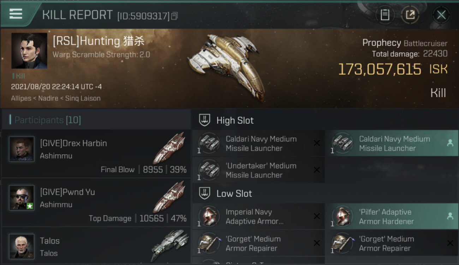Viewport: 459px width, 265px height.
Task: Share the kill report externally
Action: (x=410, y=15)
